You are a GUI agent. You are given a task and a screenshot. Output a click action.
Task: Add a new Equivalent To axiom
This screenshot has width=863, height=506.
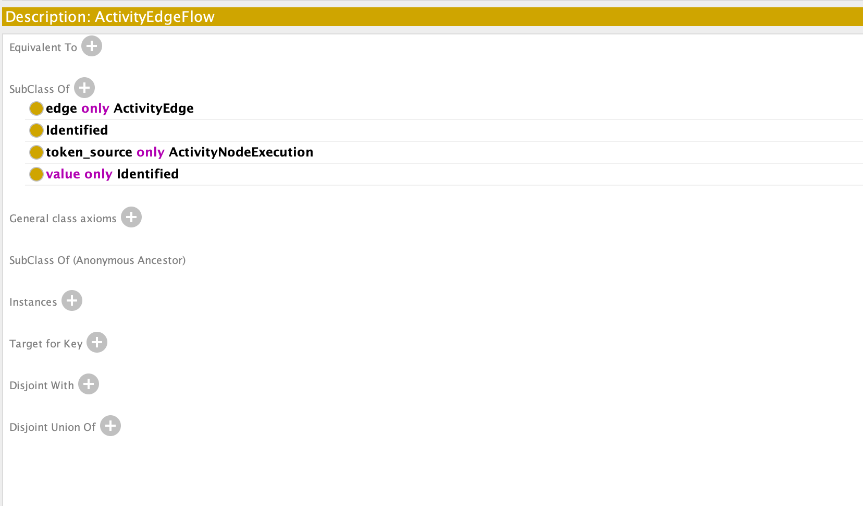click(x=91, y=46)
